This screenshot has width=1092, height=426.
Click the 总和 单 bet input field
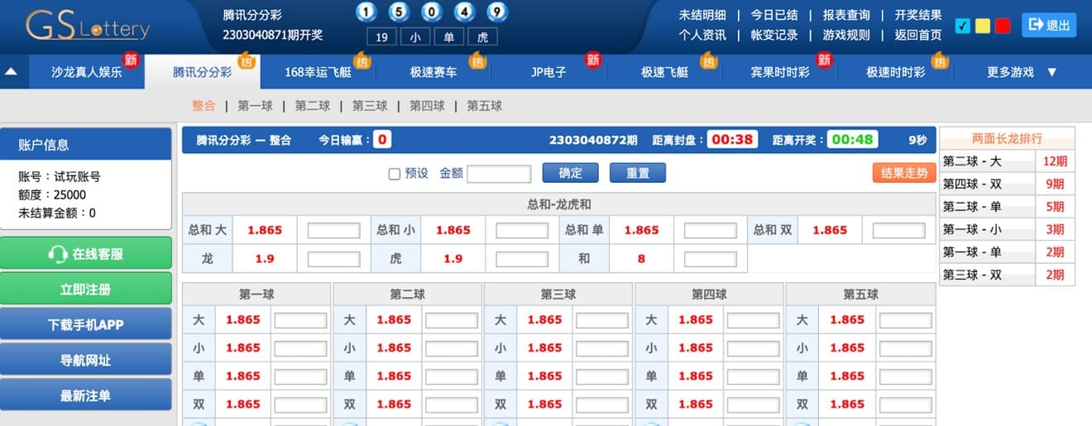(x=711, y=231)
